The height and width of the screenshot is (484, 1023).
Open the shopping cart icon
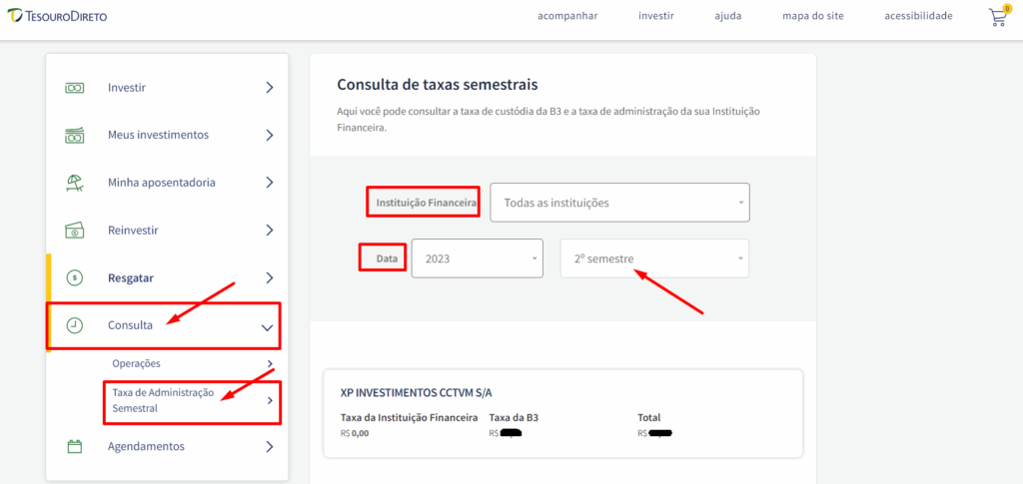click(x=997, y=17)
